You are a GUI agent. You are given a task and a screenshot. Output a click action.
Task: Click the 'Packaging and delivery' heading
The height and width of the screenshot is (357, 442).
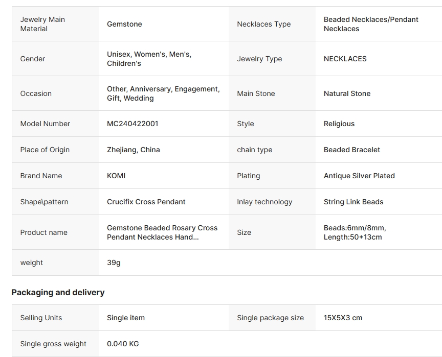click(x=58, y=293)
